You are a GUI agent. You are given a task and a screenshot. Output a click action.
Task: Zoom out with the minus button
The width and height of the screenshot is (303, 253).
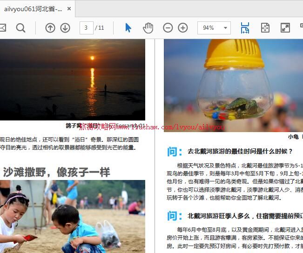(x=168, y=28)
